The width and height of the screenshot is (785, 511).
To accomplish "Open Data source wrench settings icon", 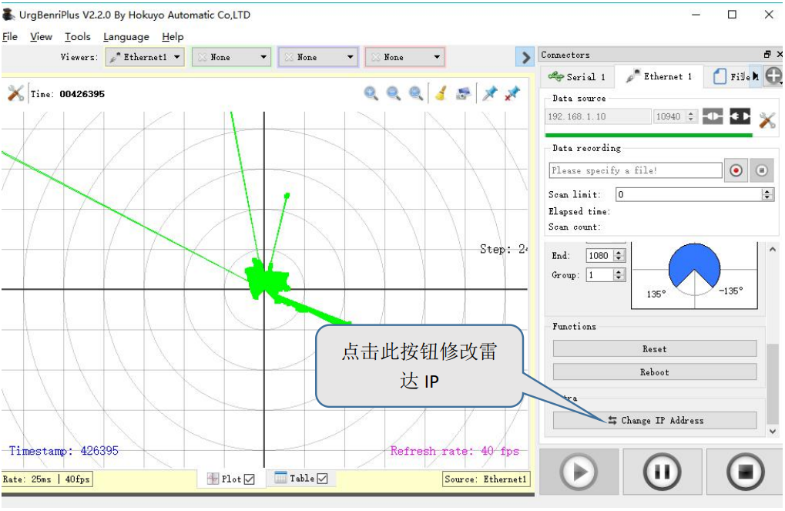I will (767, 119).
